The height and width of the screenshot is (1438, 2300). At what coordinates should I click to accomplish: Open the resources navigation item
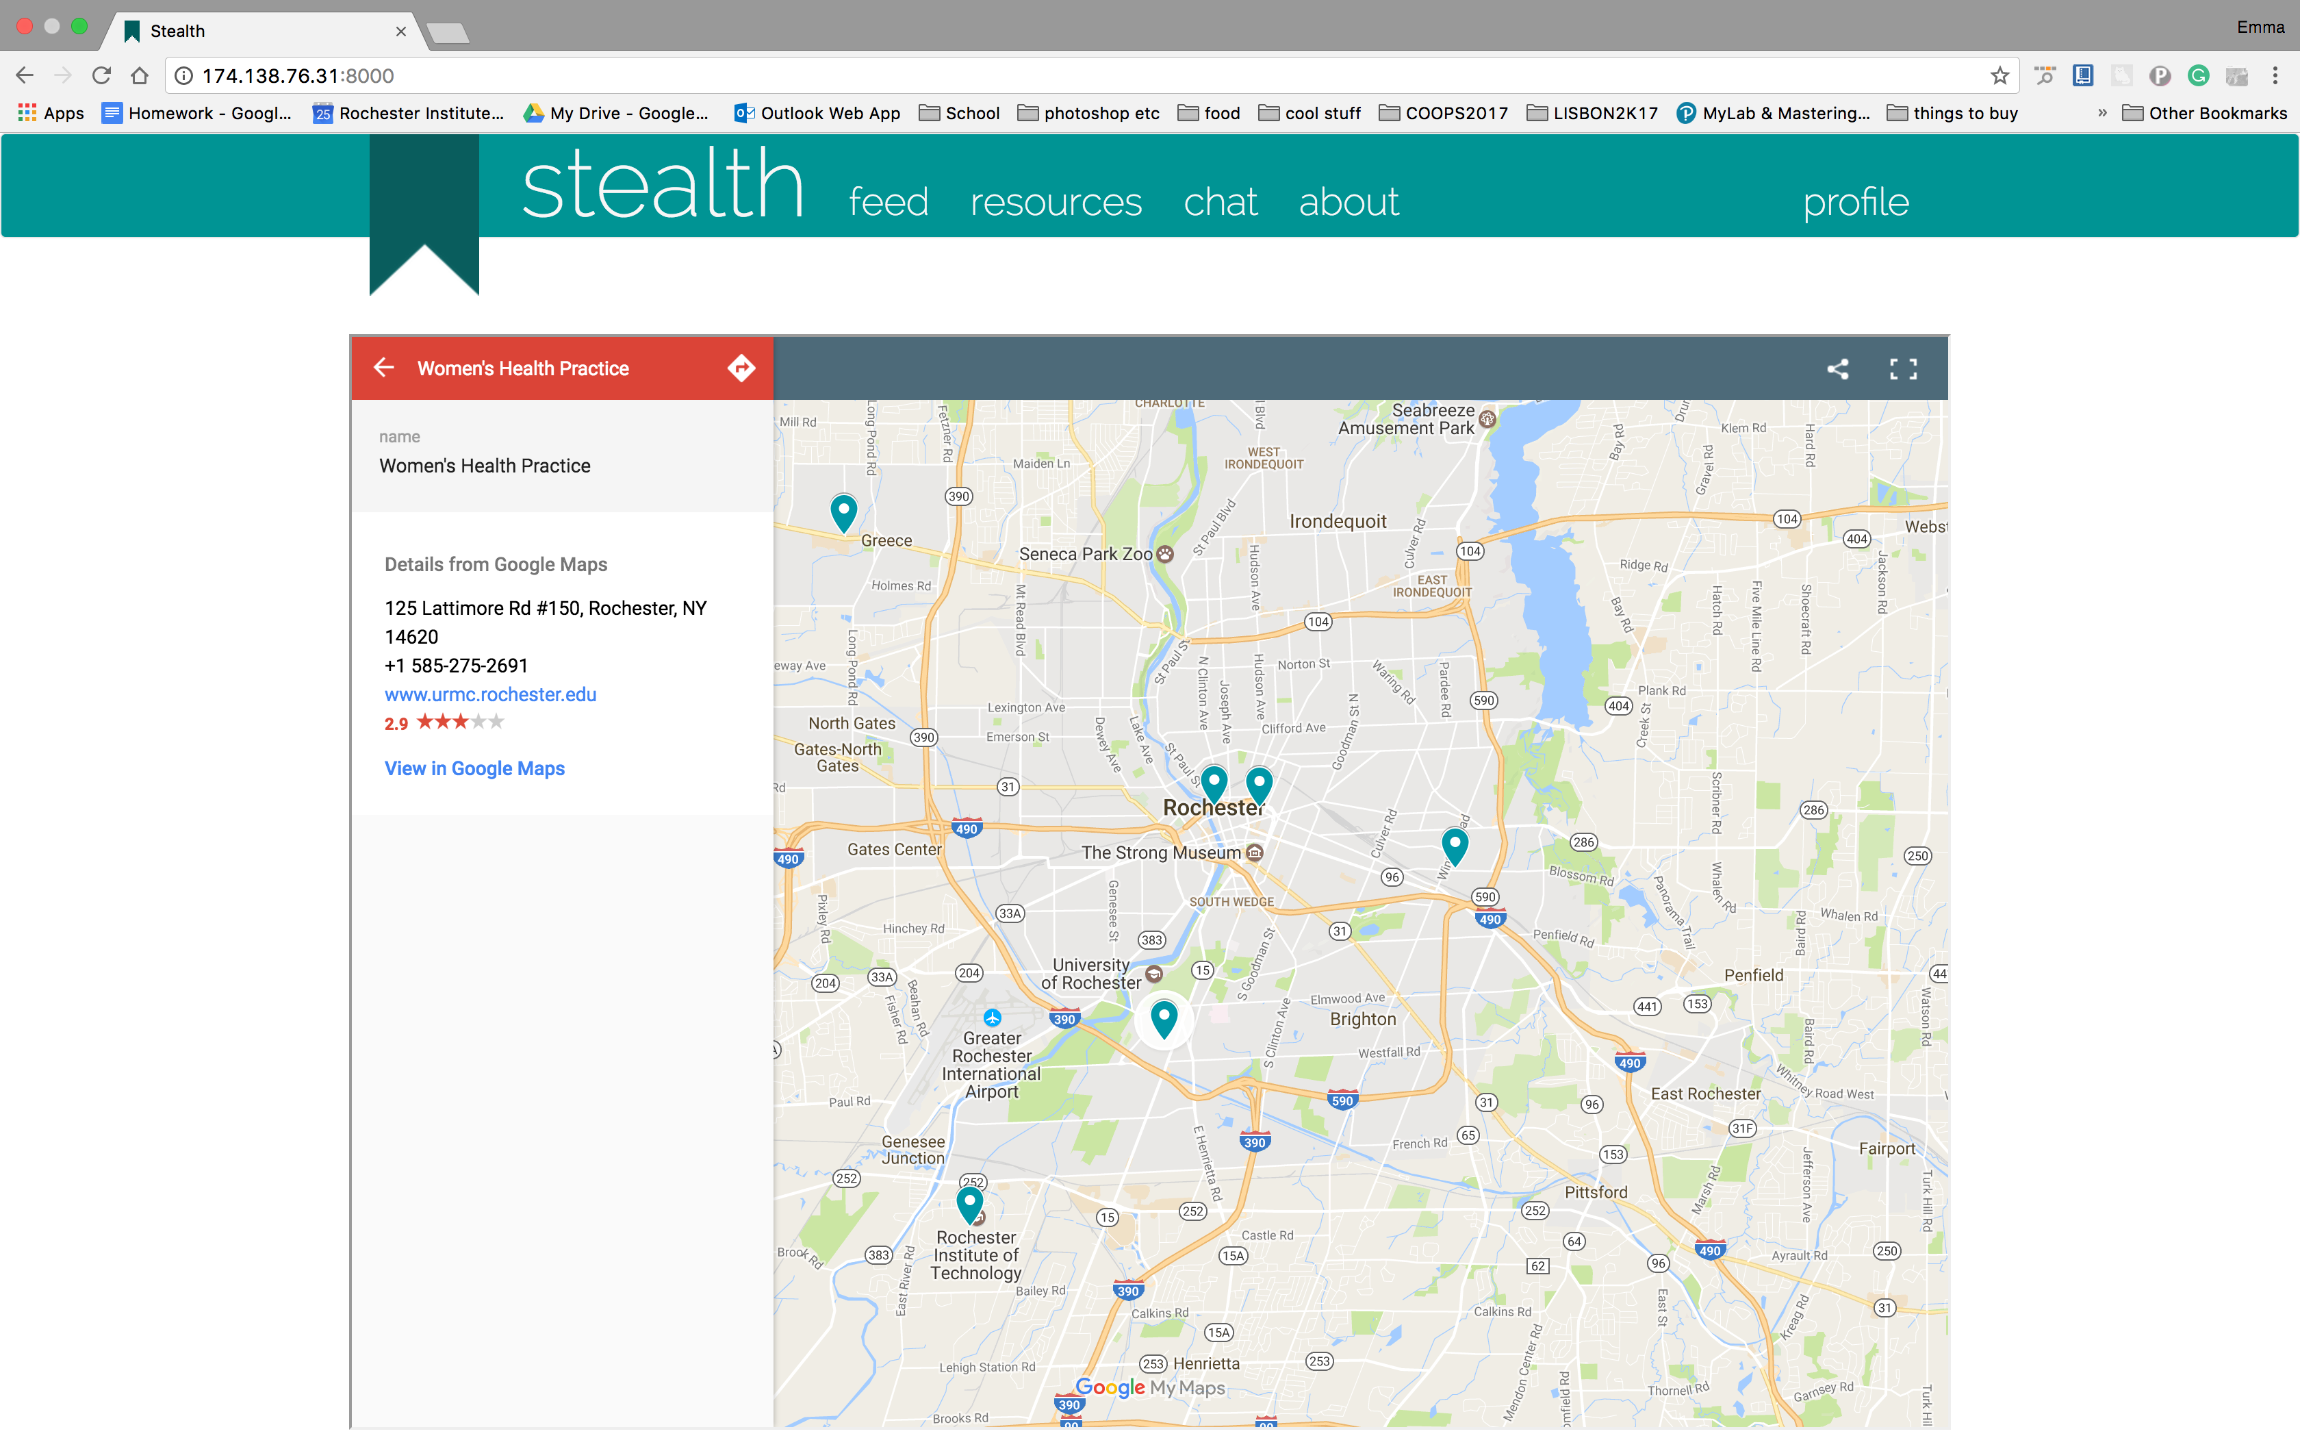coord(1055,201)
